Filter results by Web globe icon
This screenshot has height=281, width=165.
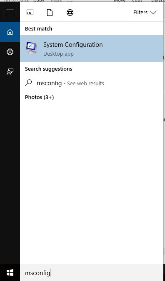pyautogui.click(x=70, y=13)
